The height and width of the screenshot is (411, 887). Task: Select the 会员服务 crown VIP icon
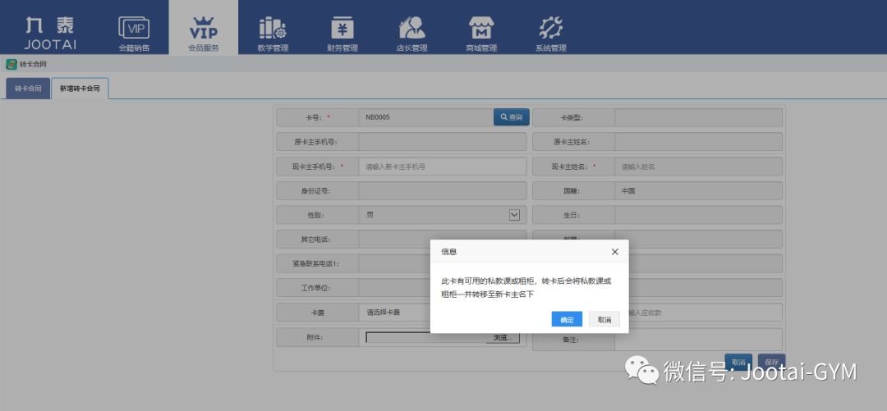203,28
